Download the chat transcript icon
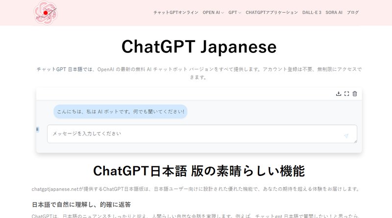The image size is (392, 218). 339,94
